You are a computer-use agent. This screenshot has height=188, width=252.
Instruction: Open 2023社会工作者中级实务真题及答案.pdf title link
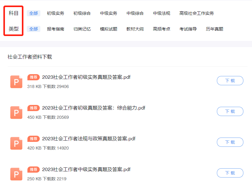tap(86, 170)
